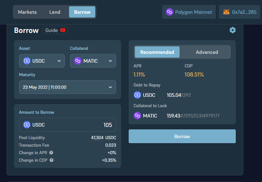
Task: Open the Maturity date dropdown
Action: tap(67, 87)
